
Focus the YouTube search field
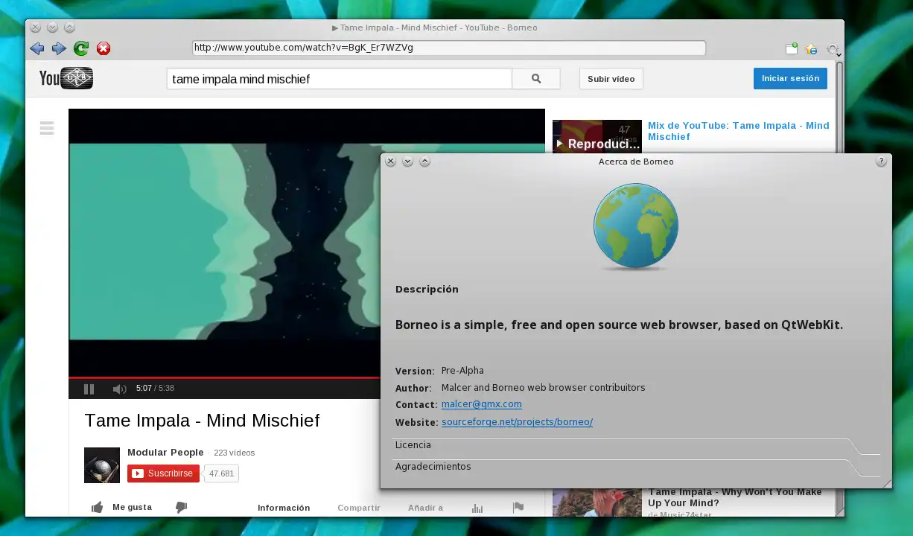[340, 79]
